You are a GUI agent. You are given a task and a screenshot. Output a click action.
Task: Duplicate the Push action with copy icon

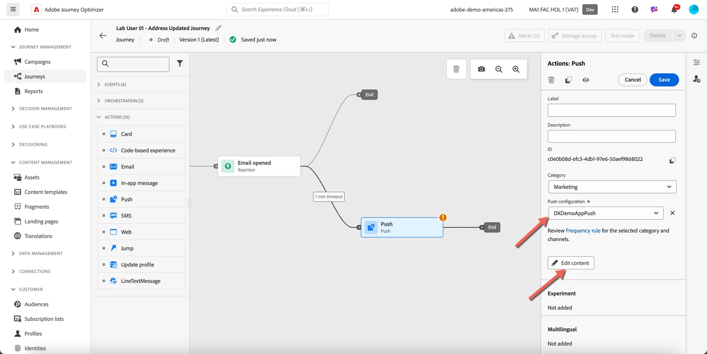click(568, 80)
